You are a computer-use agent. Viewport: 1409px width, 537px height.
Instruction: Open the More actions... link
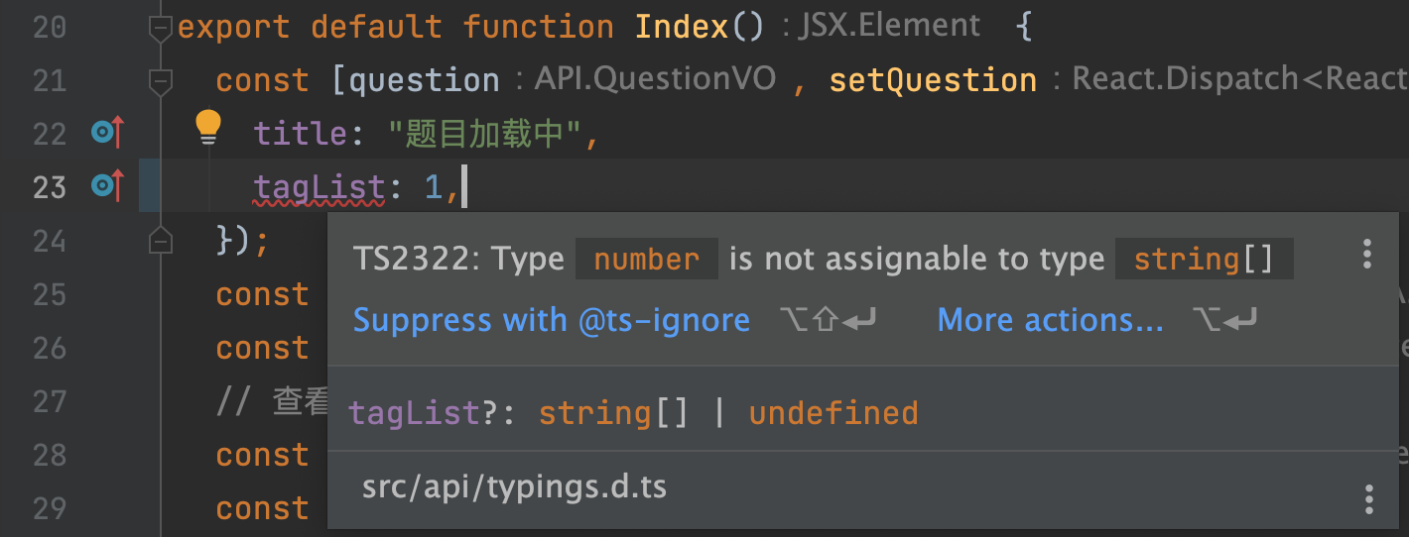pyautogui.click(x=1050, y=320)
